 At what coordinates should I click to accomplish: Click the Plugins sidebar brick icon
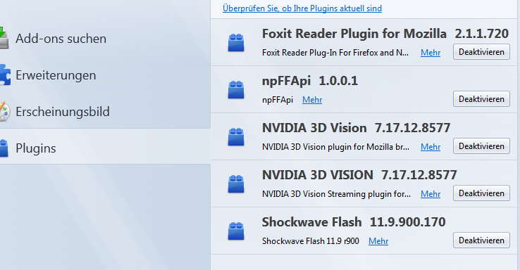click(x=4, y=148)
